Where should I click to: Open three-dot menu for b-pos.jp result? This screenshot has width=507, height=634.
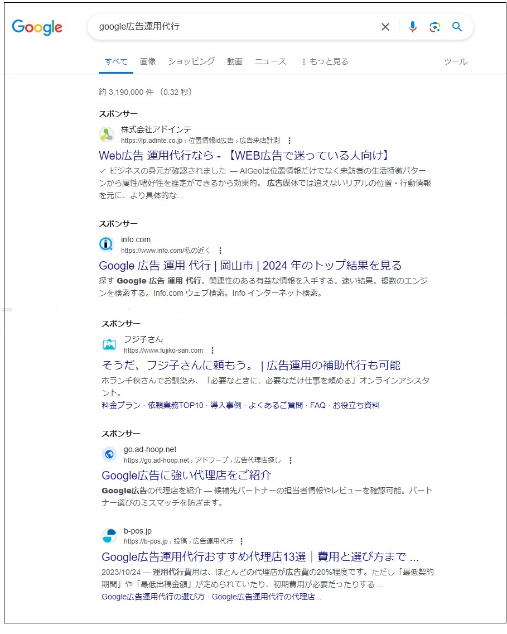pos(242,541)
